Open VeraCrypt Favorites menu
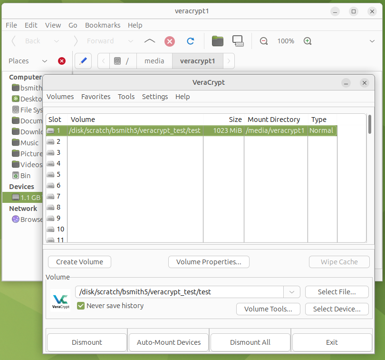 pyautogui.click(x=96, y=97)
